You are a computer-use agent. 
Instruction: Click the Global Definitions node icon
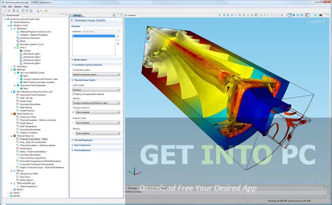click(11, 22)
